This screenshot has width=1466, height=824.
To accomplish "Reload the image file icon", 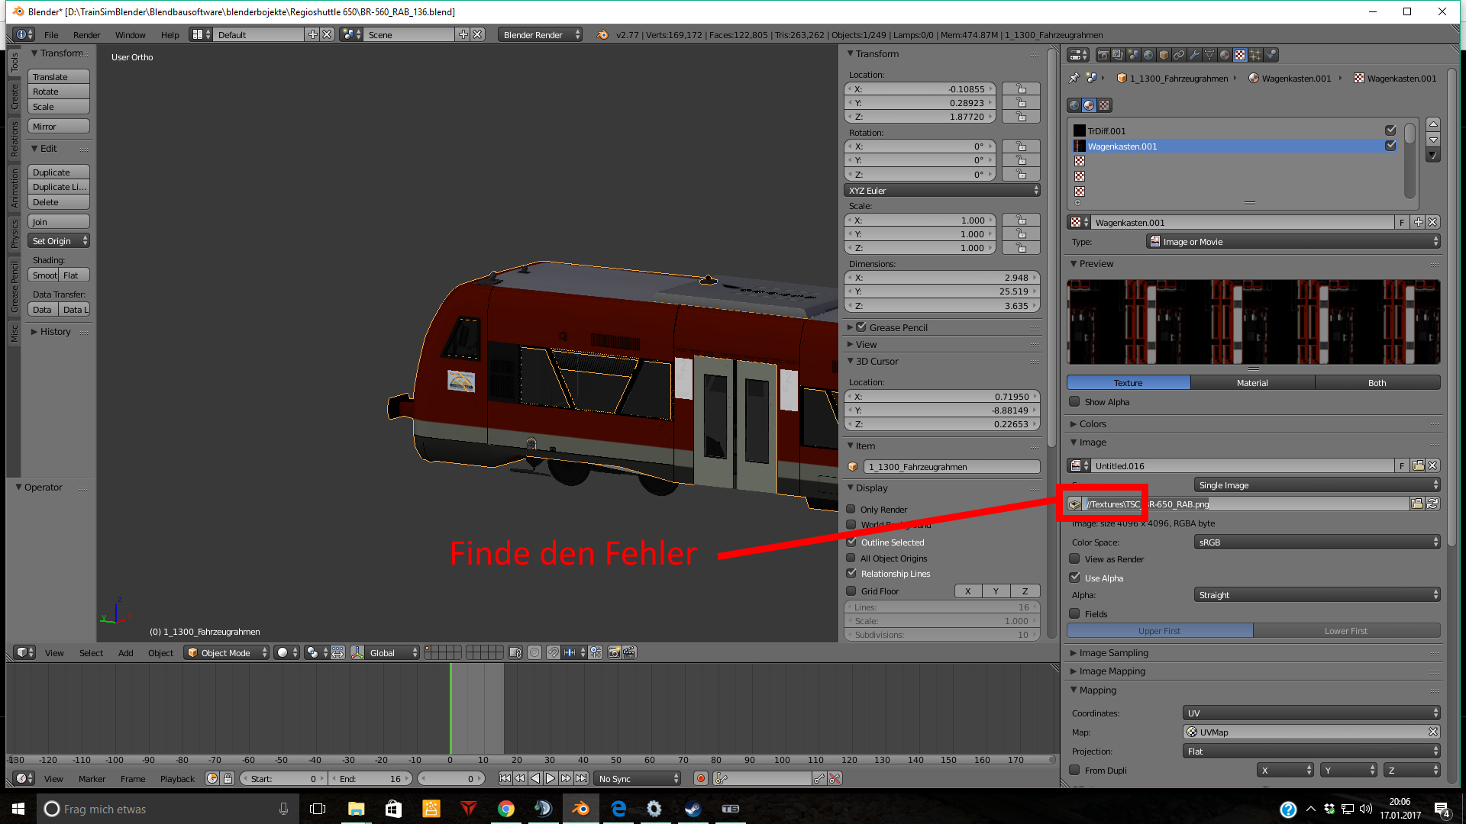I will 1433,504.
